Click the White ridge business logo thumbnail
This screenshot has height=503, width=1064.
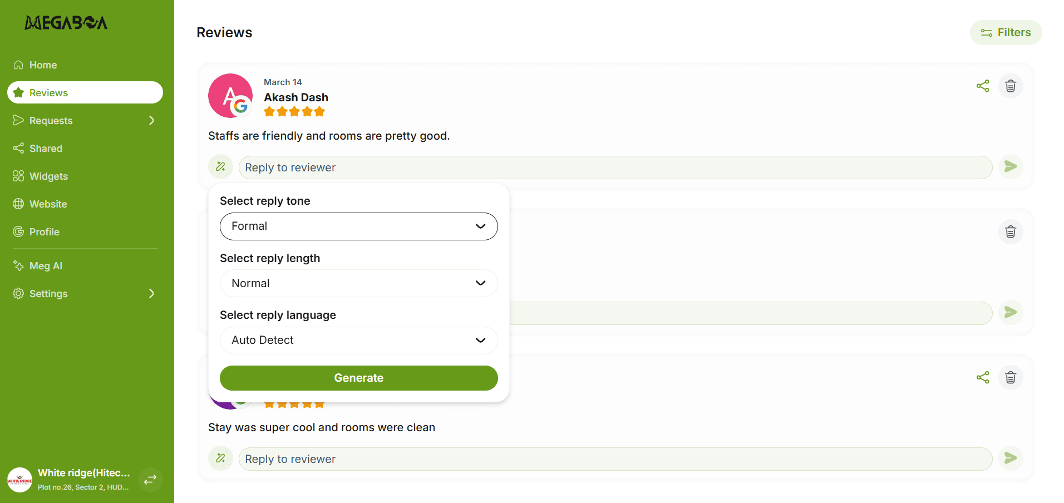pos(19,480)
